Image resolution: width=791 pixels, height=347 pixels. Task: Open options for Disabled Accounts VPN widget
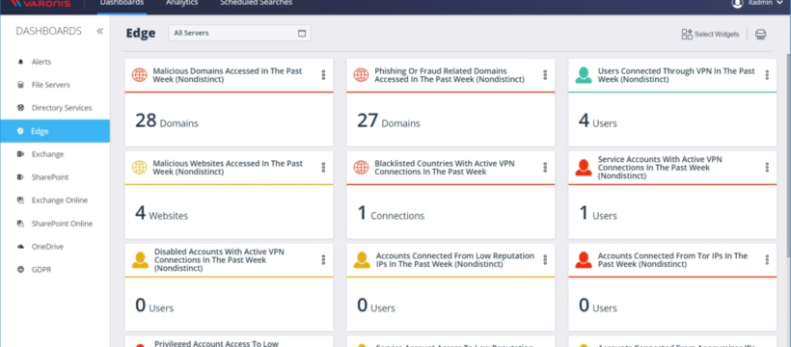323,259
